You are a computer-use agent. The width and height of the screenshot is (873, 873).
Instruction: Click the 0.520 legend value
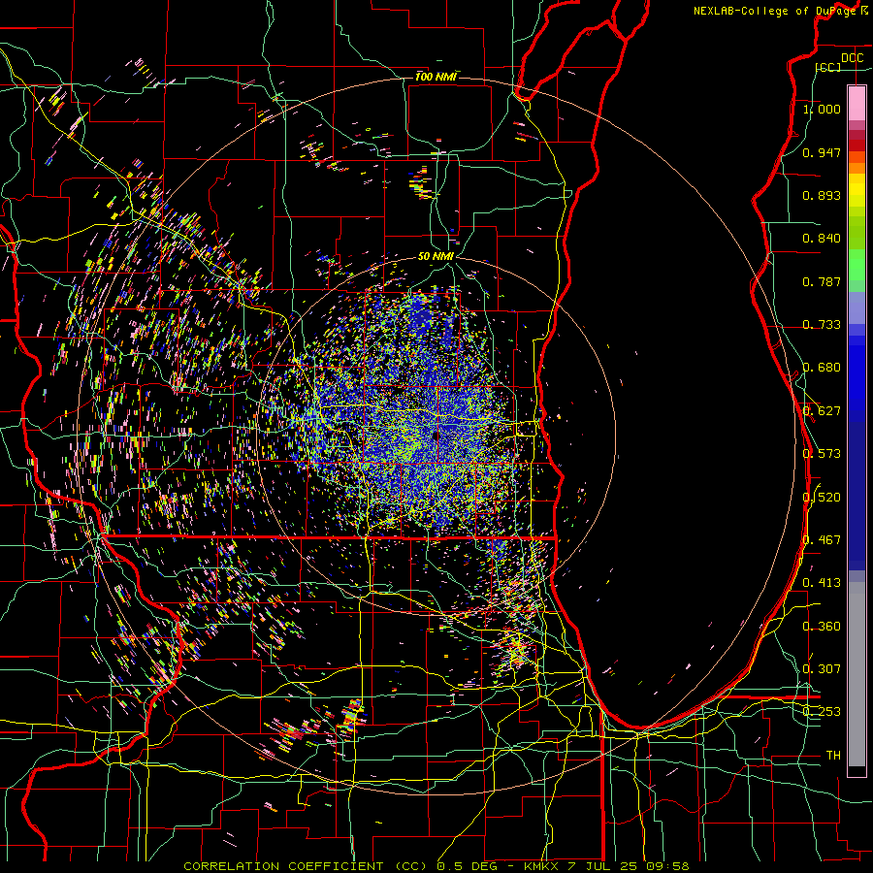pyautogui.click(x=822, y=498)
